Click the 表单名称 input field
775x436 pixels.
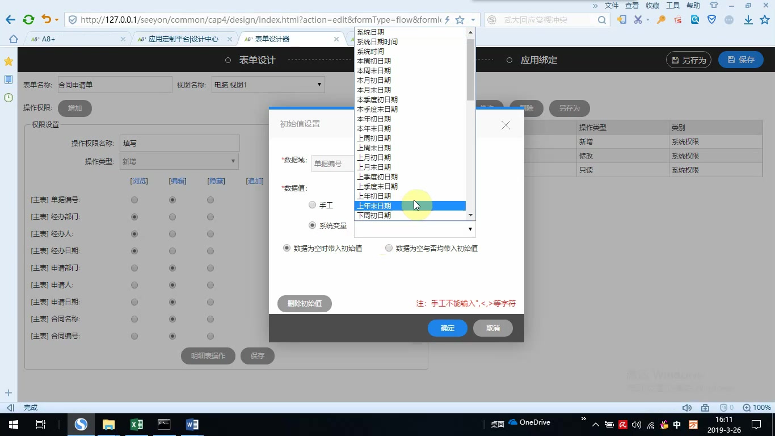[115, 85]
